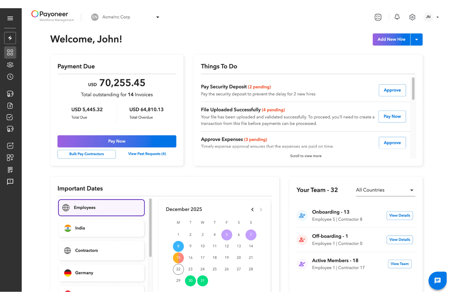Click Bulk Pay Contractors
450x300 pixels.
pyautogui.click(x=86, y=154)
